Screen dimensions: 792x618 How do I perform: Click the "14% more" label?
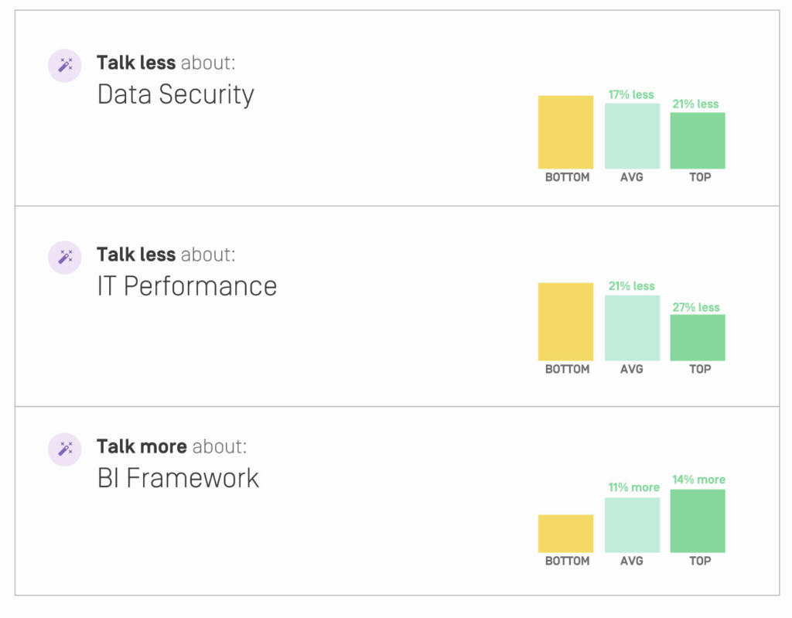coord(698,480)
